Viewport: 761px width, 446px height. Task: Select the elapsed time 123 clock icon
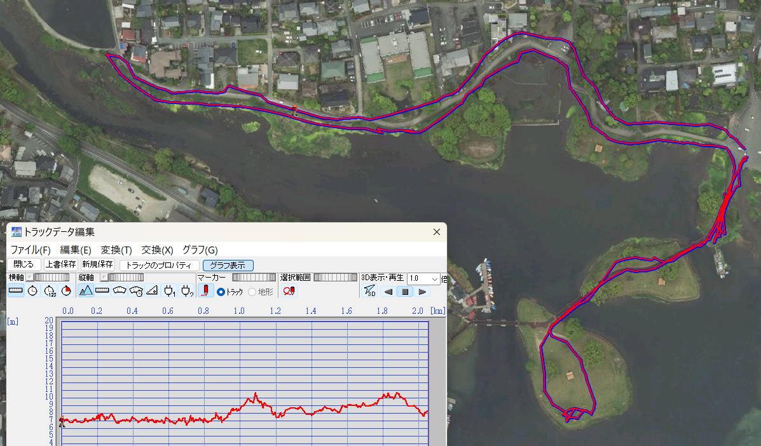tap(50, 291)
